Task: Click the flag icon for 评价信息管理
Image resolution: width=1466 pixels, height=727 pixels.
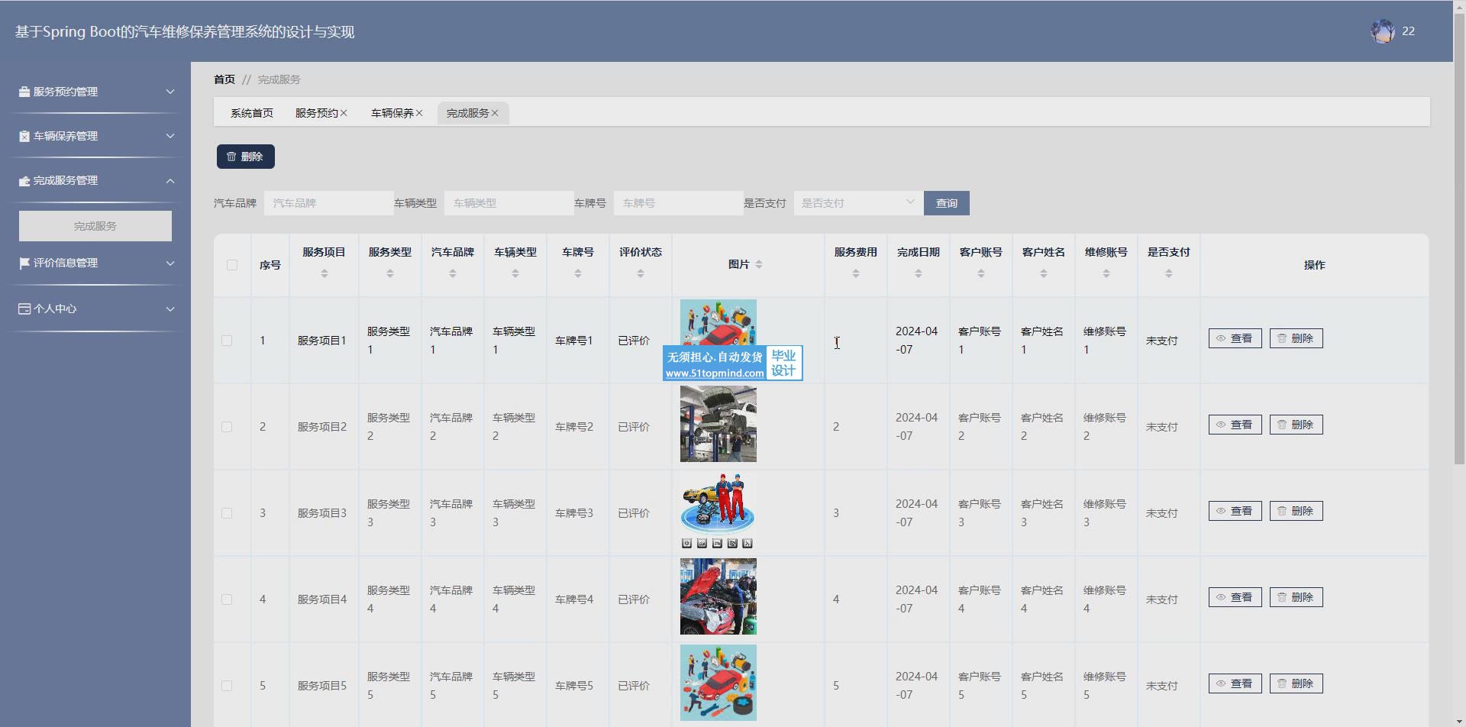Action: point(24,263)
